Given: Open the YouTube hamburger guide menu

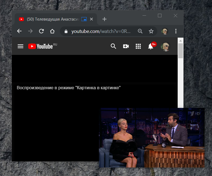Looking at the screenshot, I should coord(21,46).
